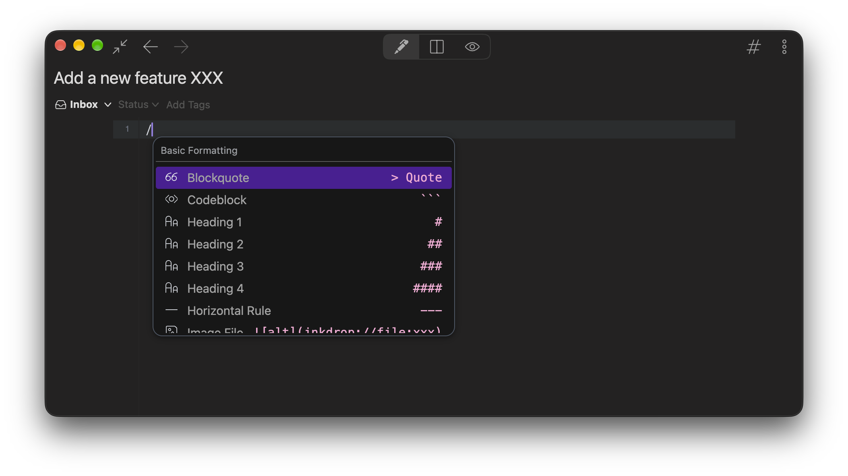The width and height of the screenshot is (848, 476).
Task: Switch to eye preview mode
Action: [x=472, y=47]
